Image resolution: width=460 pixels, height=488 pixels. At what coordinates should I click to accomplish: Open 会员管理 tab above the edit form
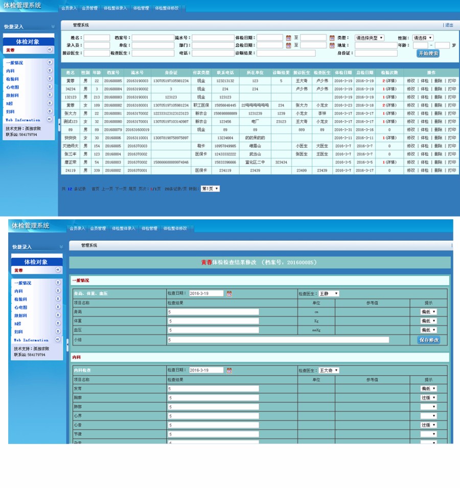click(x=98, y=228)
